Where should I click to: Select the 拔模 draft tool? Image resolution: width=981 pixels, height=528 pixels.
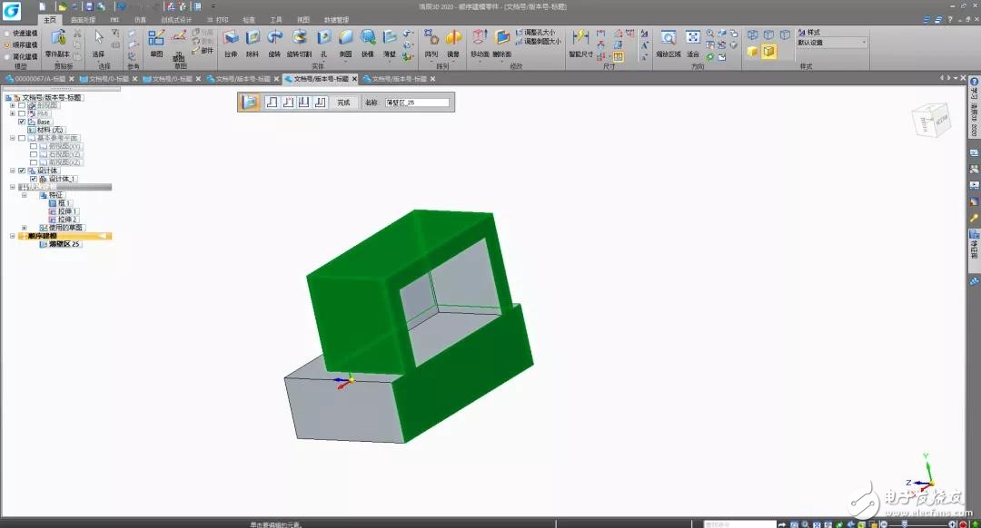click(367, 44)
